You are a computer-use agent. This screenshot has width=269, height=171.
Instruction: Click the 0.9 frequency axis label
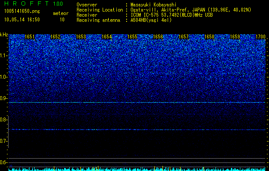point(3,98)
